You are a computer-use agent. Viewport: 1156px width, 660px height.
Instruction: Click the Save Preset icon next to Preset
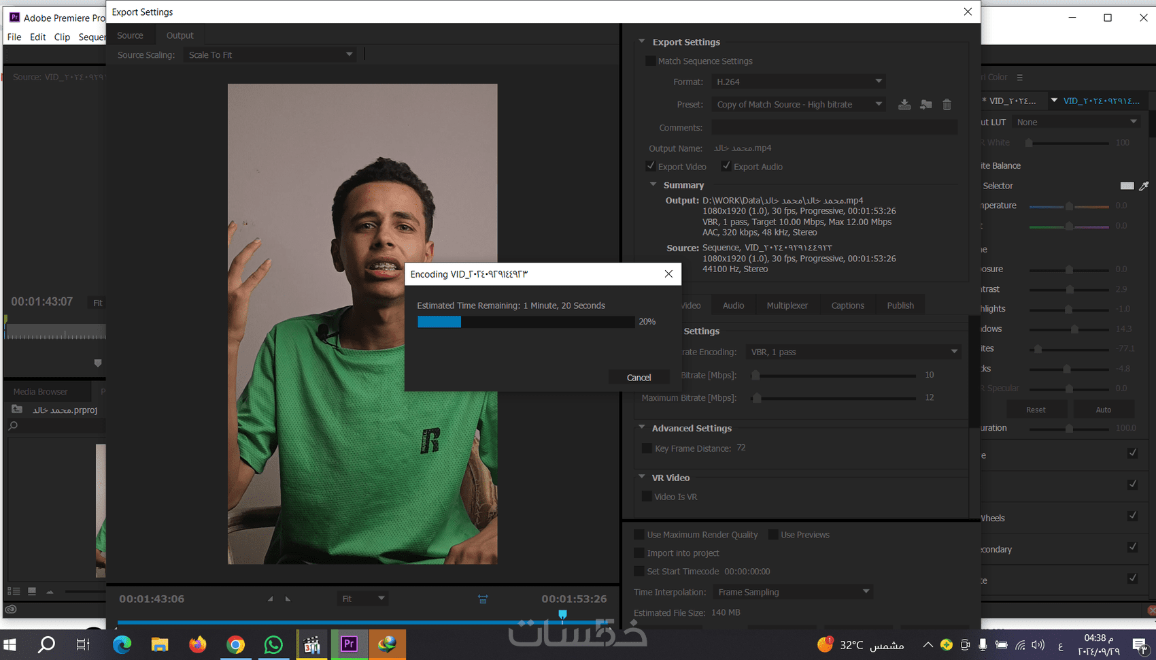pos(904,104)
